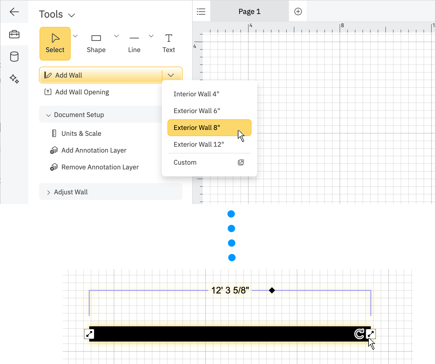The width and height of the screenshot is (435, 364).
Task: Pick the Line drawing tool
Action: click(x=134, y=44)
